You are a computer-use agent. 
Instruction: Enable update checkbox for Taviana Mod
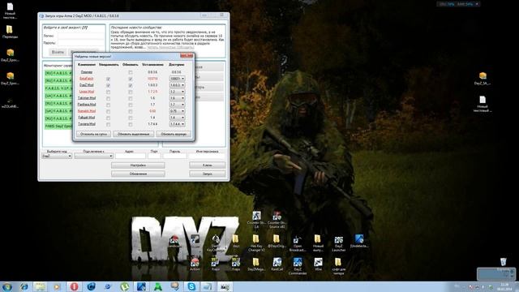(x=131, y=124)
